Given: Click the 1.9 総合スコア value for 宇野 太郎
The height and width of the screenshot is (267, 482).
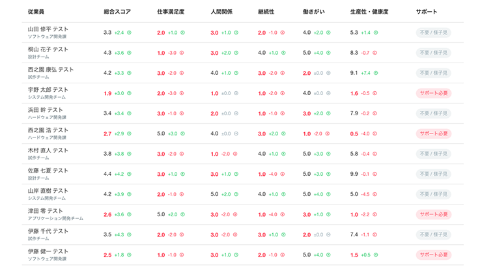Looking at the screenshot, I should (107, 93).
